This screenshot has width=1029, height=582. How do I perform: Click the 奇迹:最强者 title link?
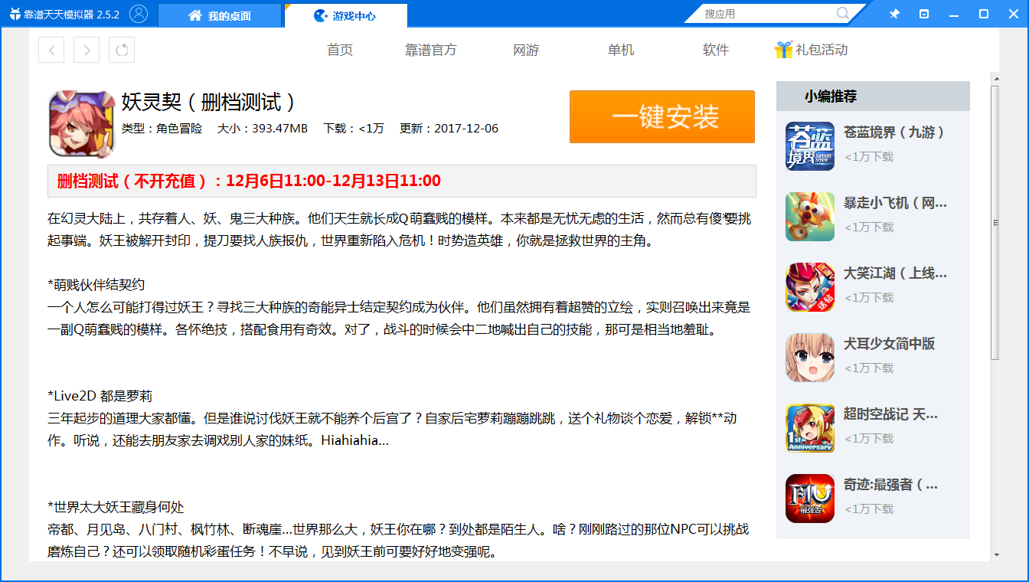pos(890,485)
